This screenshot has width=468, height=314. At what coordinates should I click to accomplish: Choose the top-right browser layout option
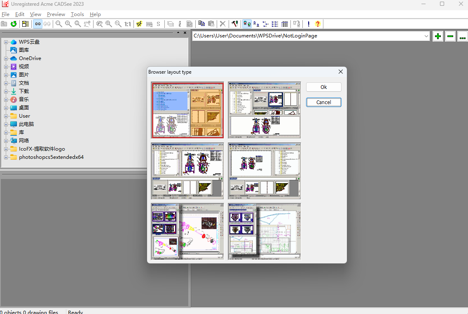(x=264, y=110)
